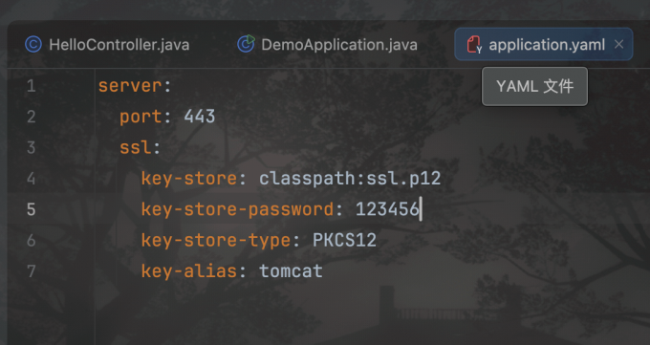This screenshot has width=650, height=345.
Task: Click the 'ssl' key
Action: point(136,147)
